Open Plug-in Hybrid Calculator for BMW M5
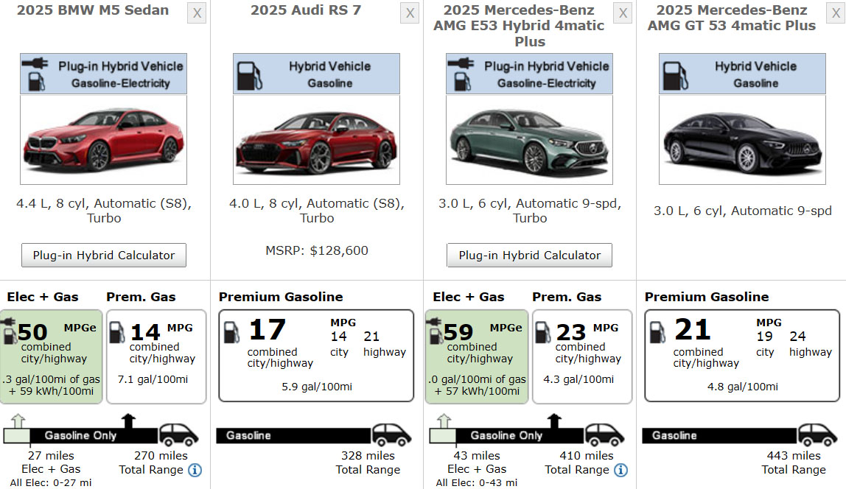The height and width of the screenshot is (489, 846). pos(104,256)
